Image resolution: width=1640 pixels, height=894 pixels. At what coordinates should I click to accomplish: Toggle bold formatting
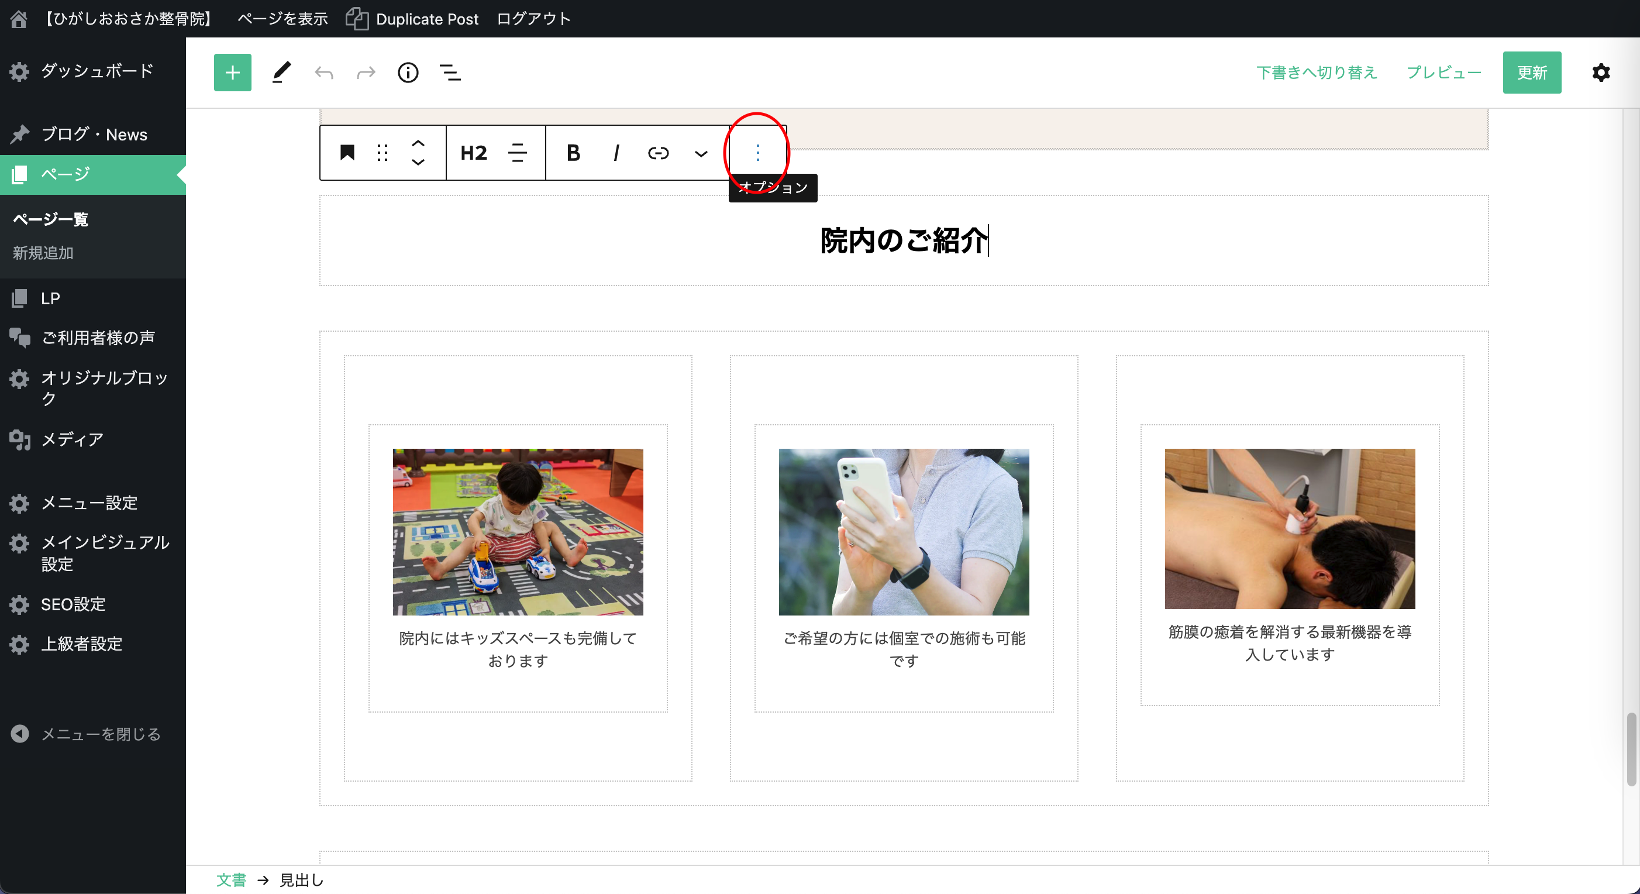(573, 153)
